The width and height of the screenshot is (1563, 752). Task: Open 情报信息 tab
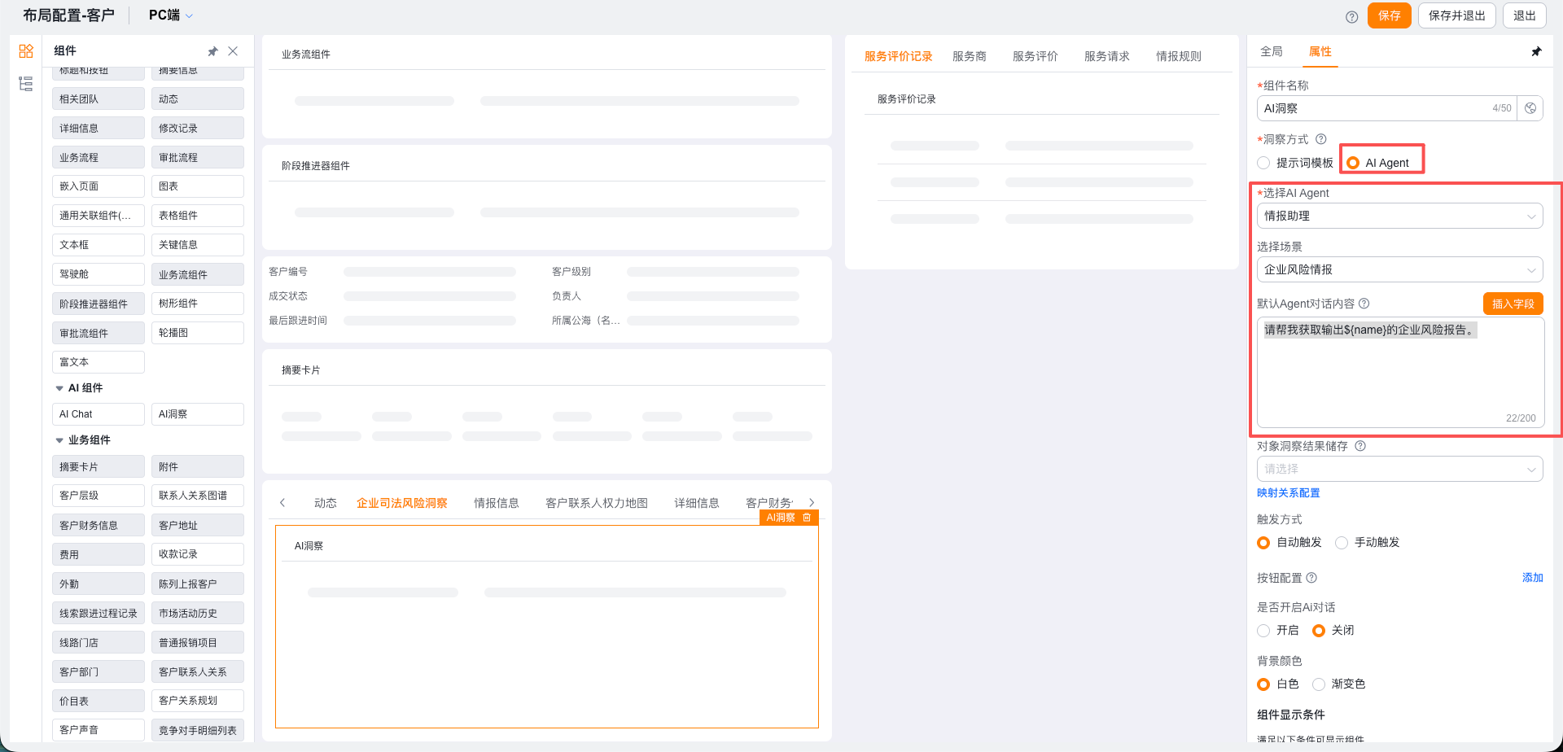click(x=497, y=503)
